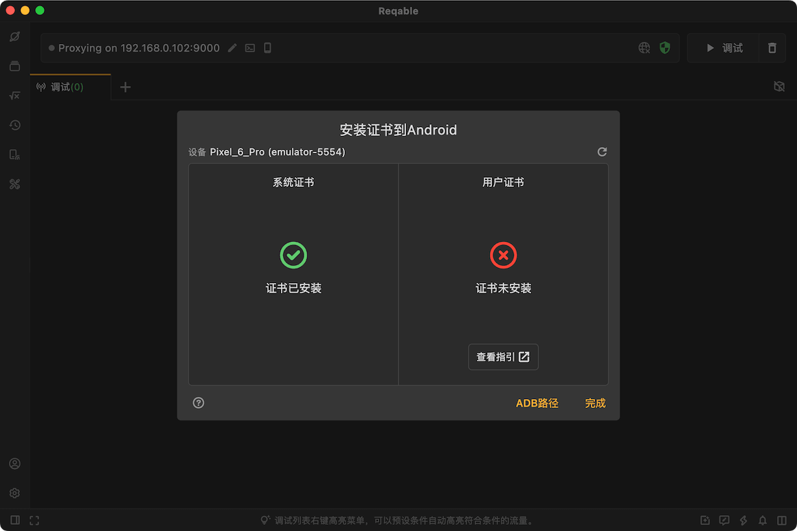Start the 调试 debug button
The image size is (797, 531).
(x=723, y=48)
